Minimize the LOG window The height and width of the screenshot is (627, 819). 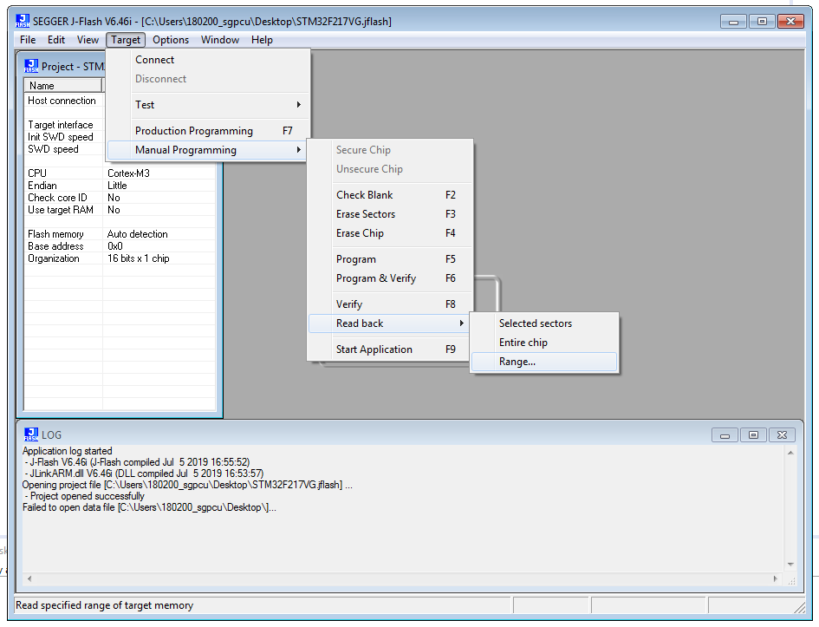click(x=725, y=434)
